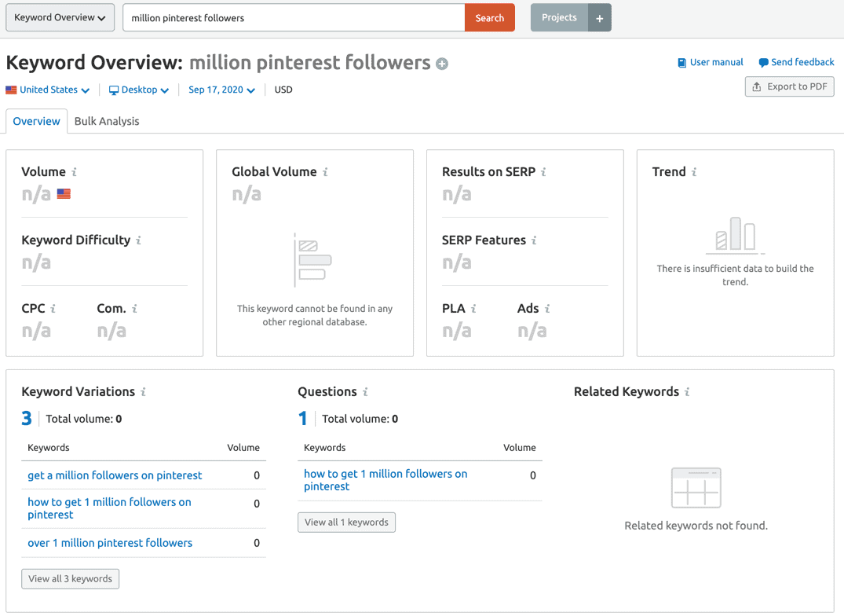Click the SERP Features info icon

point(534,240)
